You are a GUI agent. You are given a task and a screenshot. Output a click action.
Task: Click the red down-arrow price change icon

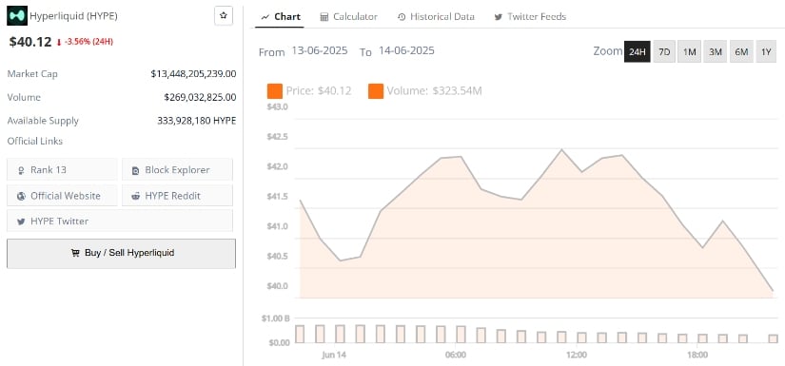tap(59, 43)
